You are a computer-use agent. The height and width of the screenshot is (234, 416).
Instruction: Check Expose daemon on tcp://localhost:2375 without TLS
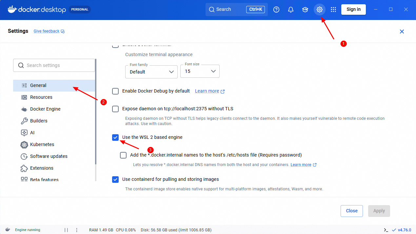coord(115,109)
